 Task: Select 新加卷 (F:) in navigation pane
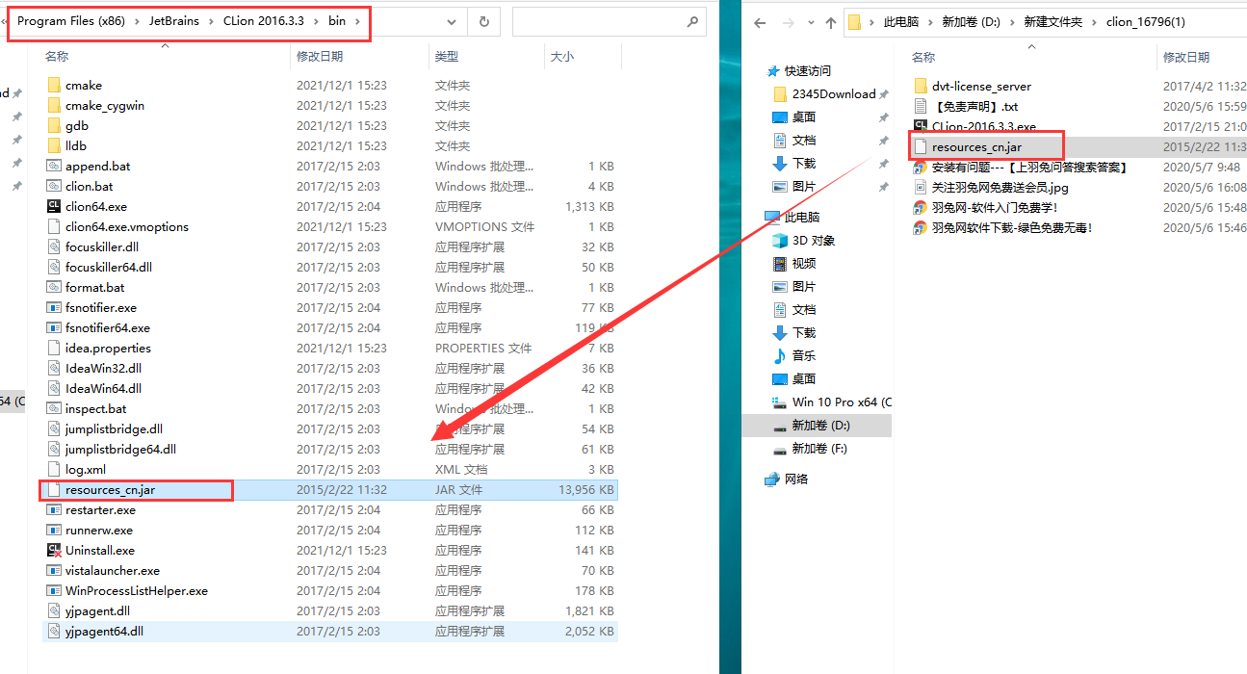(819, 449)
